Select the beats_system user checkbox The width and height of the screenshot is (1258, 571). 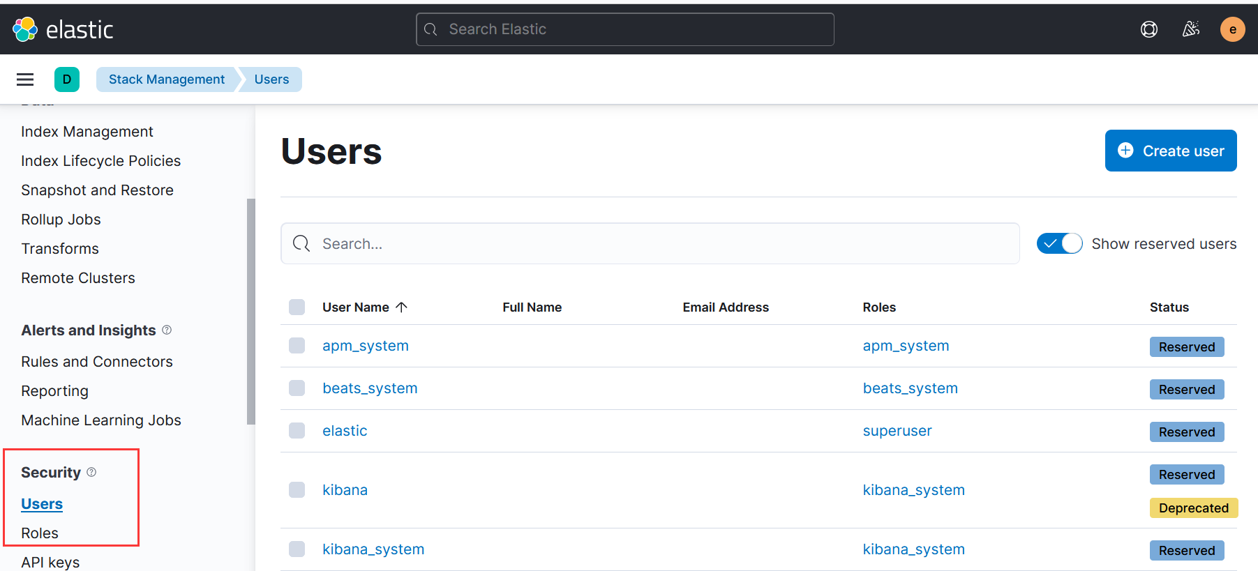tap(297, 388)
